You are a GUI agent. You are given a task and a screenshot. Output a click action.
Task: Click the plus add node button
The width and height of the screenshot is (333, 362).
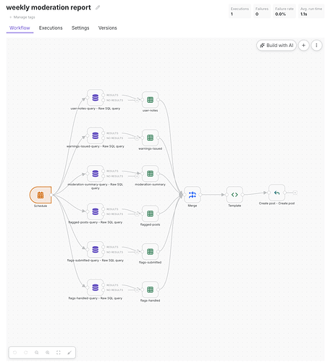(303, 46)
